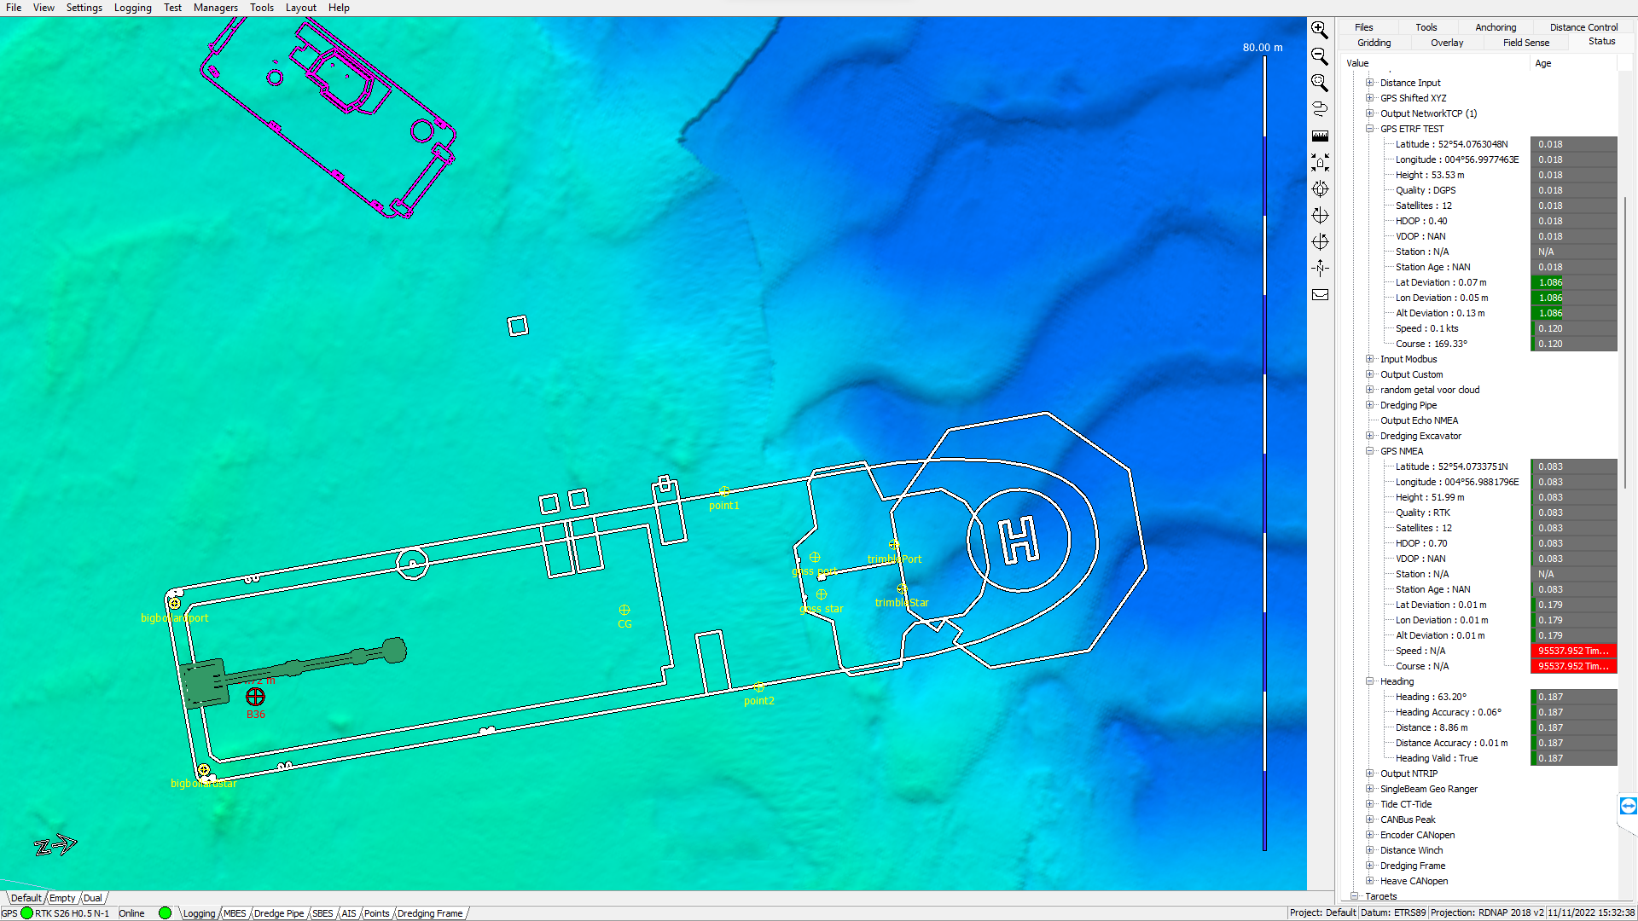This screenshot has width=1638, height=921.
Task: Click the TeamViewer side panel icon
Action: (1628, 806)
